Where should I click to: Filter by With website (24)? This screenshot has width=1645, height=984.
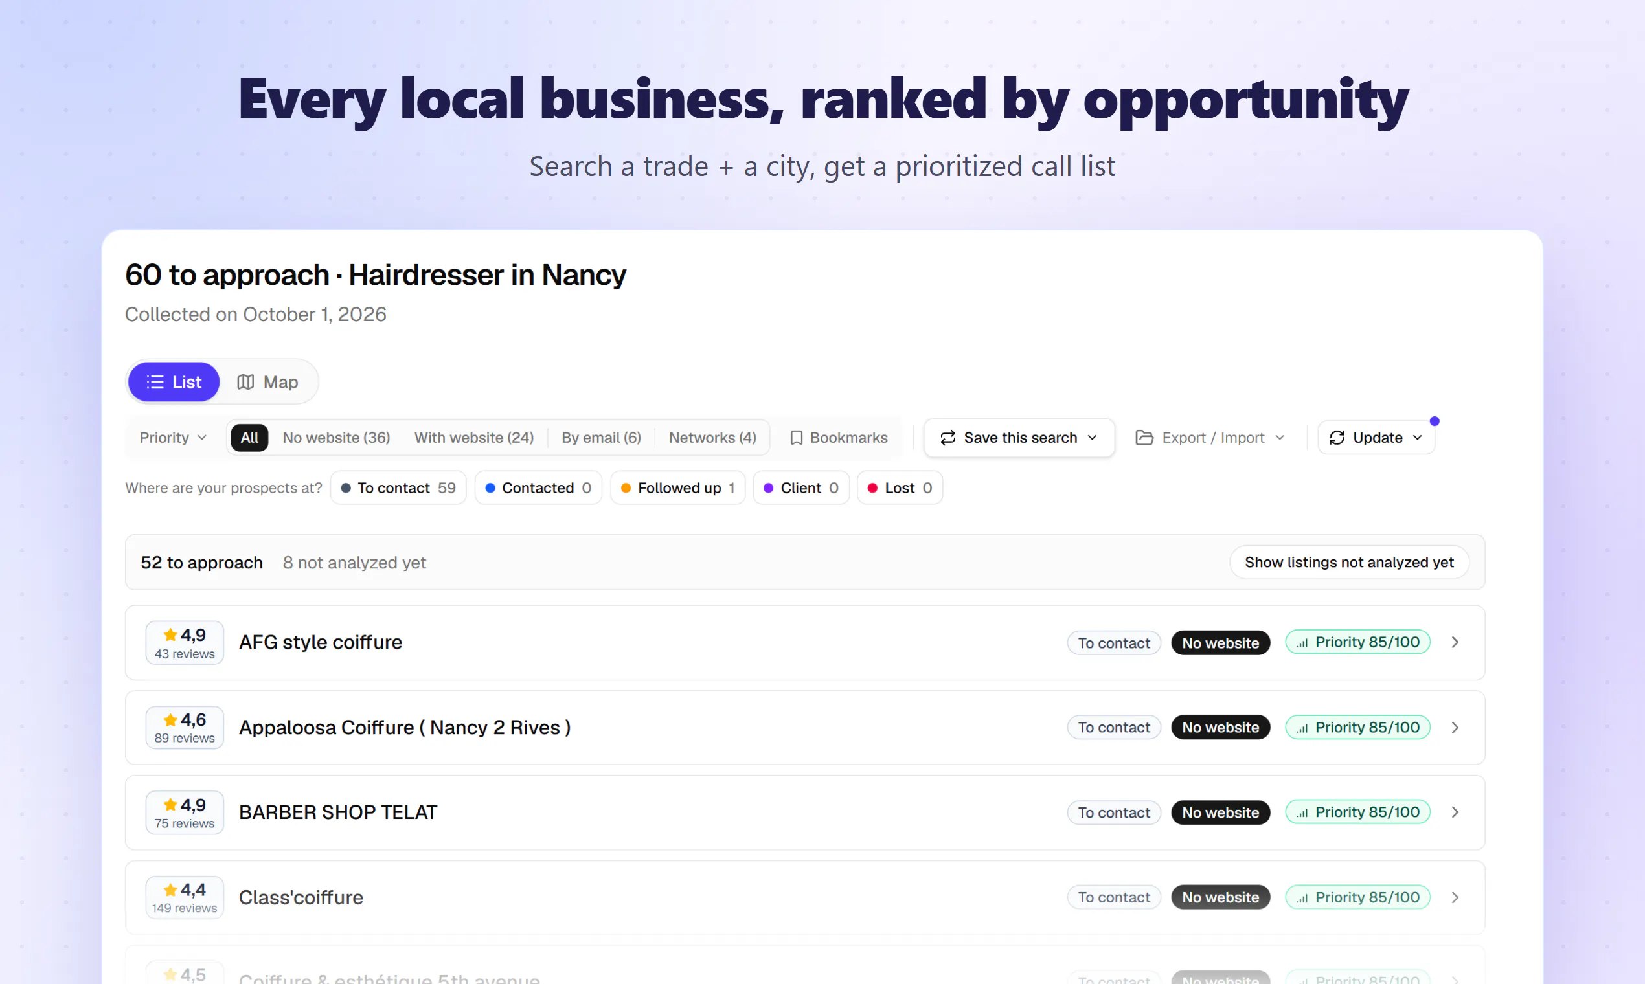coord(474,438)
